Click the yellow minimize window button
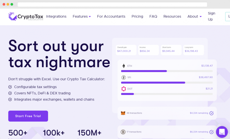The width and height of the screenshot is (230, 139). pyautogui.click(x=8, y=4)
